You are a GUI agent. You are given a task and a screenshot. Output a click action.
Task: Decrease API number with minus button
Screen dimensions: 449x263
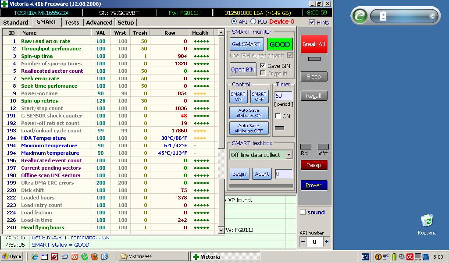pyautogui.click(x=303, y=242)
